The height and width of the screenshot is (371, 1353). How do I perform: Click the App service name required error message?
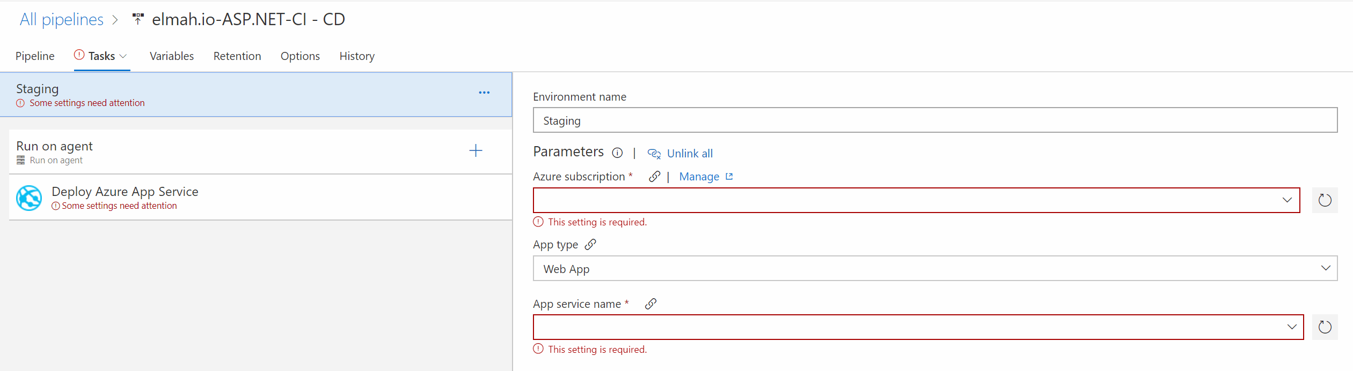pyautogui.click(x=597, y=350)
